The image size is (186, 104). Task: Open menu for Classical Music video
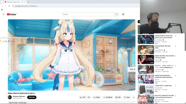[176, 46]
